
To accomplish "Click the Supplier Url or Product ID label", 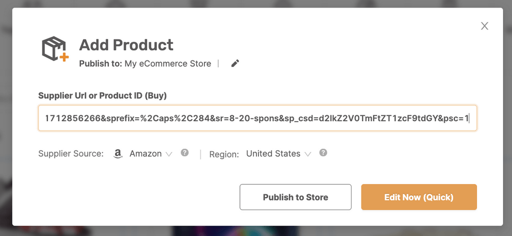I will pyautogui.click(x=102, y=95).
